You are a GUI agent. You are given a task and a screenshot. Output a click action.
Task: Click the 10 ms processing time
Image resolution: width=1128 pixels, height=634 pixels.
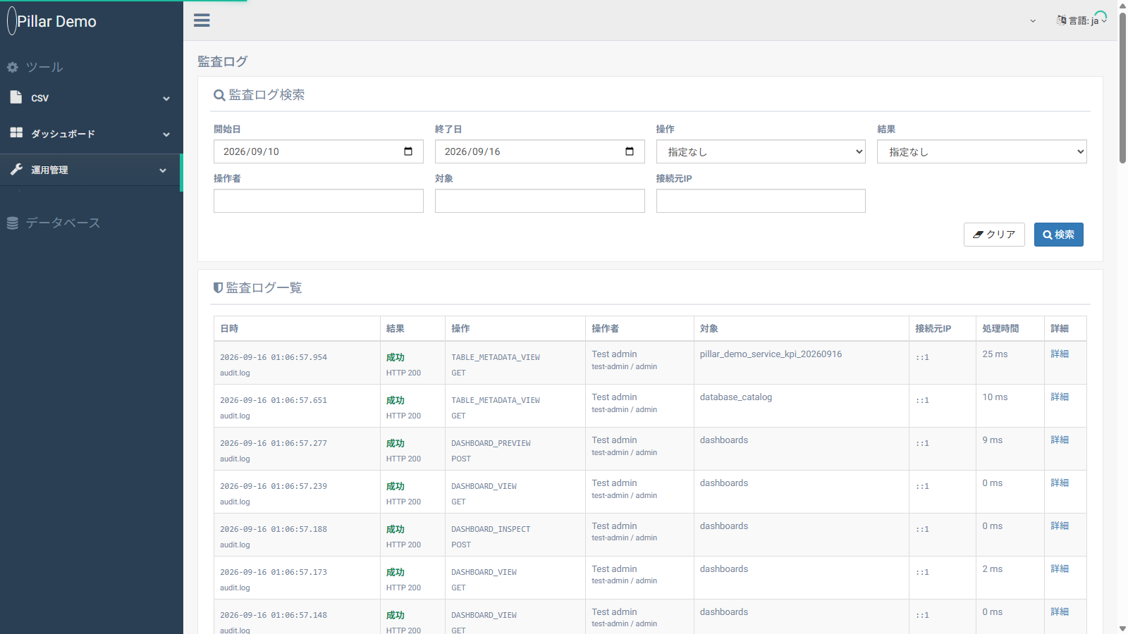click(x=995, y=397)
